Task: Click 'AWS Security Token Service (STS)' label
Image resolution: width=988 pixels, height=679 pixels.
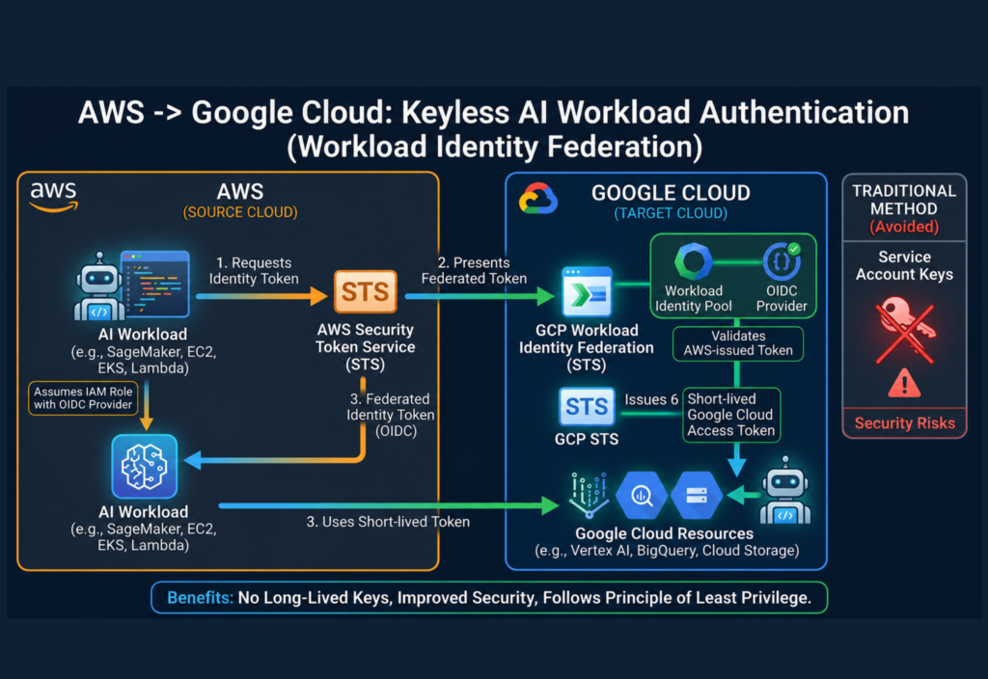Action: 366,347
